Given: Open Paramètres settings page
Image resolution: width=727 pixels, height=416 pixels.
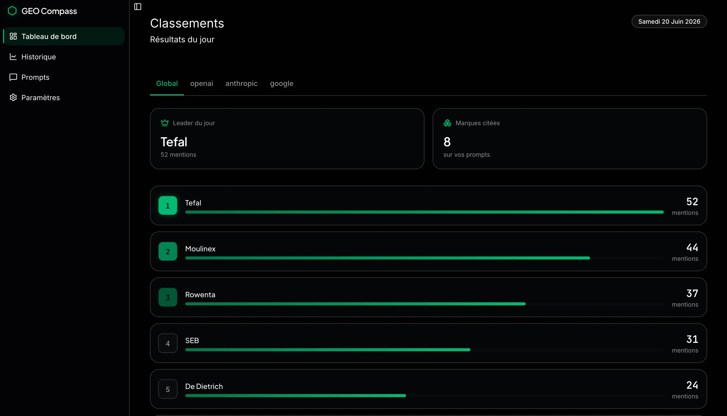Looking at the screenshot, I should point(64,97).
